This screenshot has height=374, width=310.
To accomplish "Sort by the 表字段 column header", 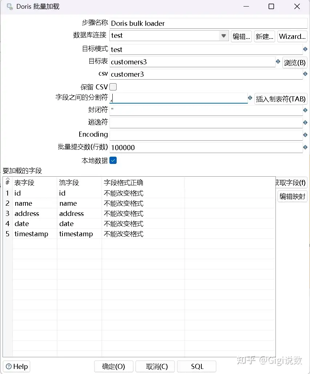I will pos(35,183).
